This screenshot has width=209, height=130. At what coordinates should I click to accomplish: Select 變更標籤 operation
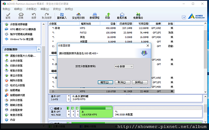(13, 90)
